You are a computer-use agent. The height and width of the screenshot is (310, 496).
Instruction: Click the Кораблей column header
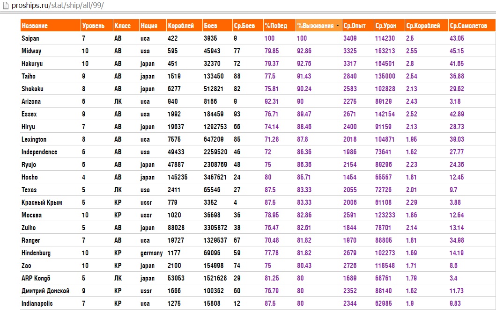pyautogui.click(x=181, y=26)
